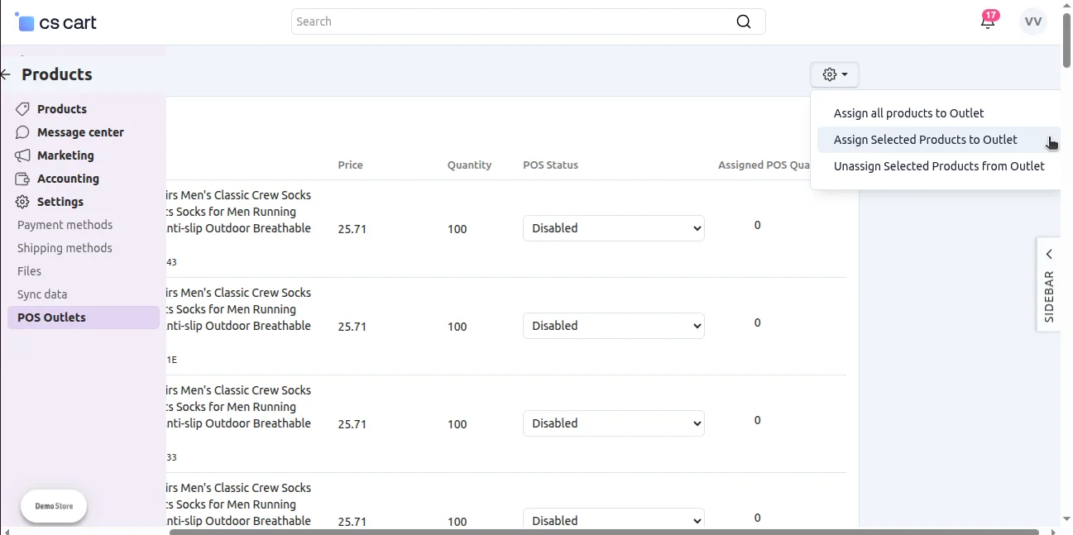The height and width of the screenshot is (535, 1073).
Task: Click the back arrow beside Products
Action: (x=6, y=74)
